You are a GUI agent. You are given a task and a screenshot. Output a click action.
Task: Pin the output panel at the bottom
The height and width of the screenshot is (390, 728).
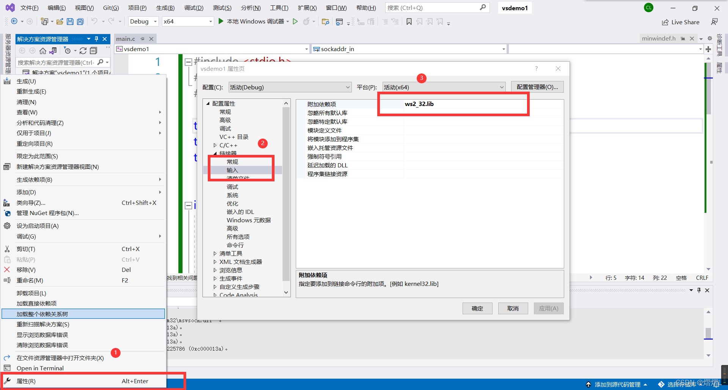[x=699, y=290]
